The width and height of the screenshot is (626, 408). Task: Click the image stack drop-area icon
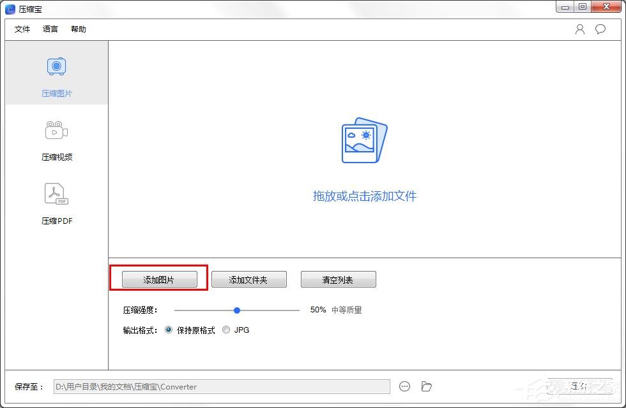pyautogui.click(x=363, y=139)
